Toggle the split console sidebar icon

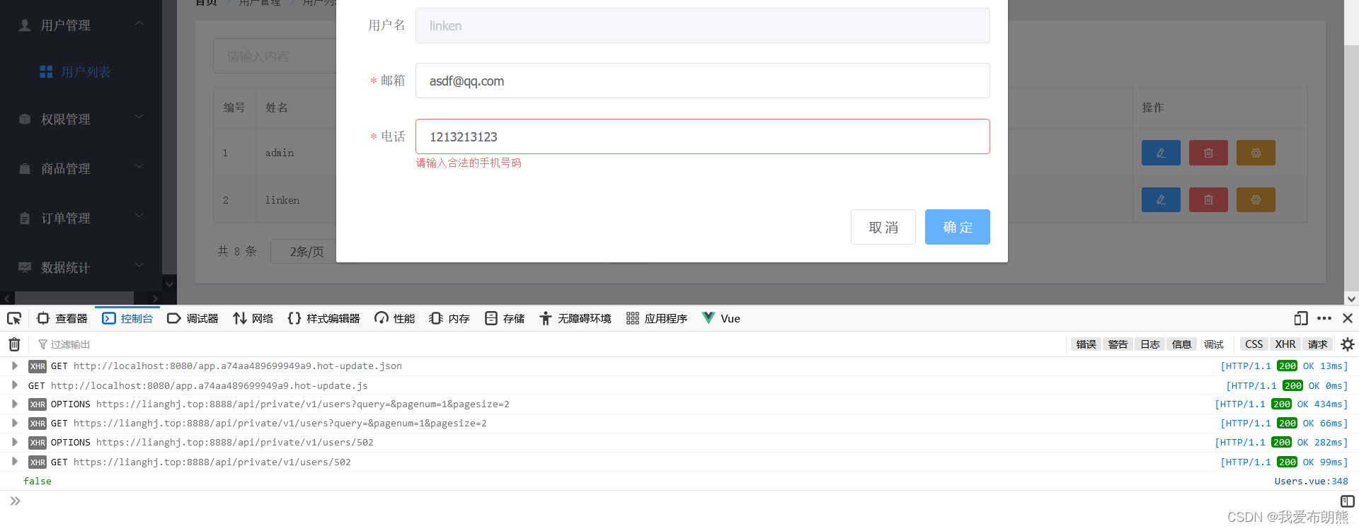(x=1348, y=501)
